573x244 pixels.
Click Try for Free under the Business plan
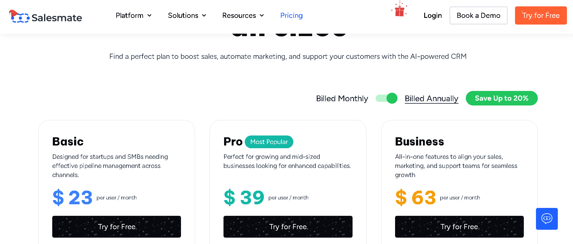click(459, 227)
